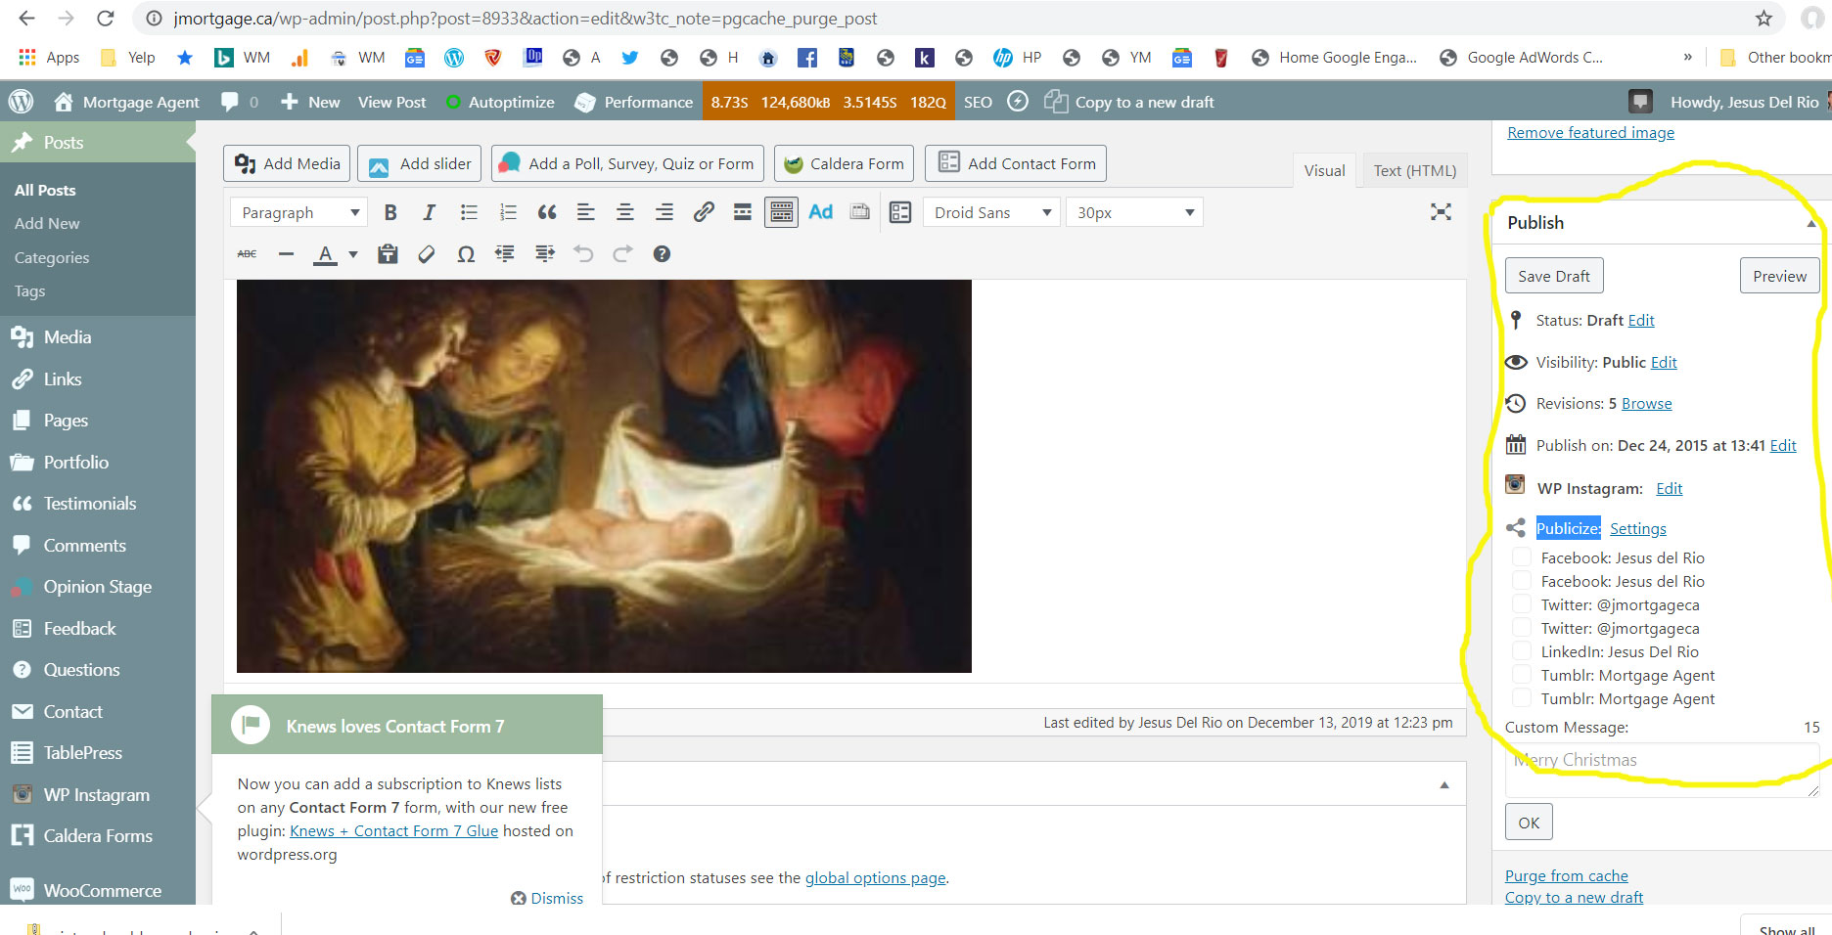Screen dimensions: 1832x935
Task: Align text left
Action: pyautogui.click(x=585, y=212)
